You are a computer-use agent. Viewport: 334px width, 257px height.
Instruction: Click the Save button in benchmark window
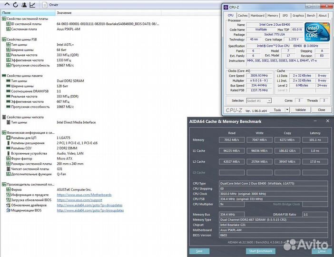199,251
